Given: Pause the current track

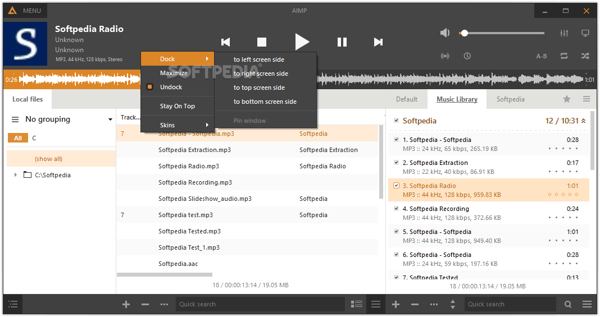Looking at the screenshot, I should 342,42.
